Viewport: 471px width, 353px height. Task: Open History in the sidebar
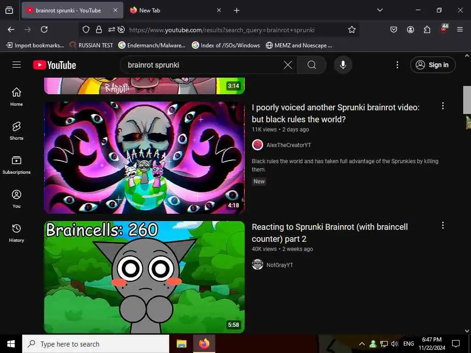pyautogui.click(x=17, y=233)
